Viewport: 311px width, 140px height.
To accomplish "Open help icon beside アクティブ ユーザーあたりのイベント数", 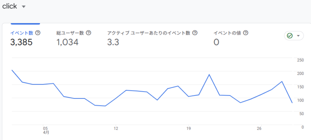I will tap(195, 33).
